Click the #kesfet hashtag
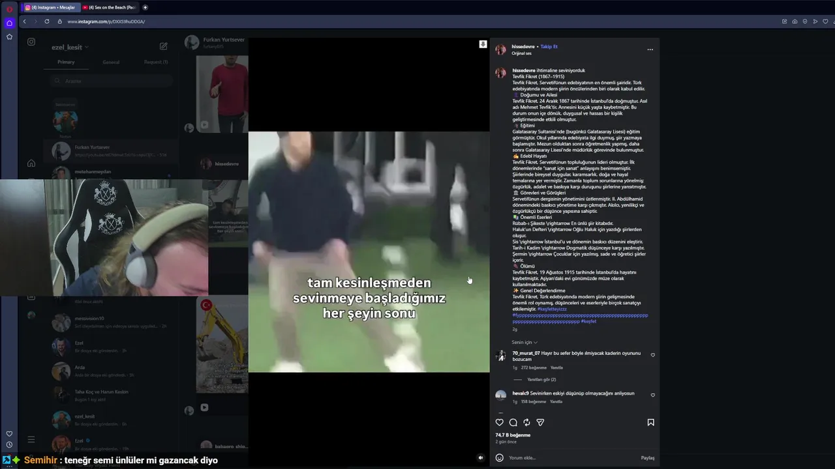This screenshot has width=835, height=469. (588, 321)
